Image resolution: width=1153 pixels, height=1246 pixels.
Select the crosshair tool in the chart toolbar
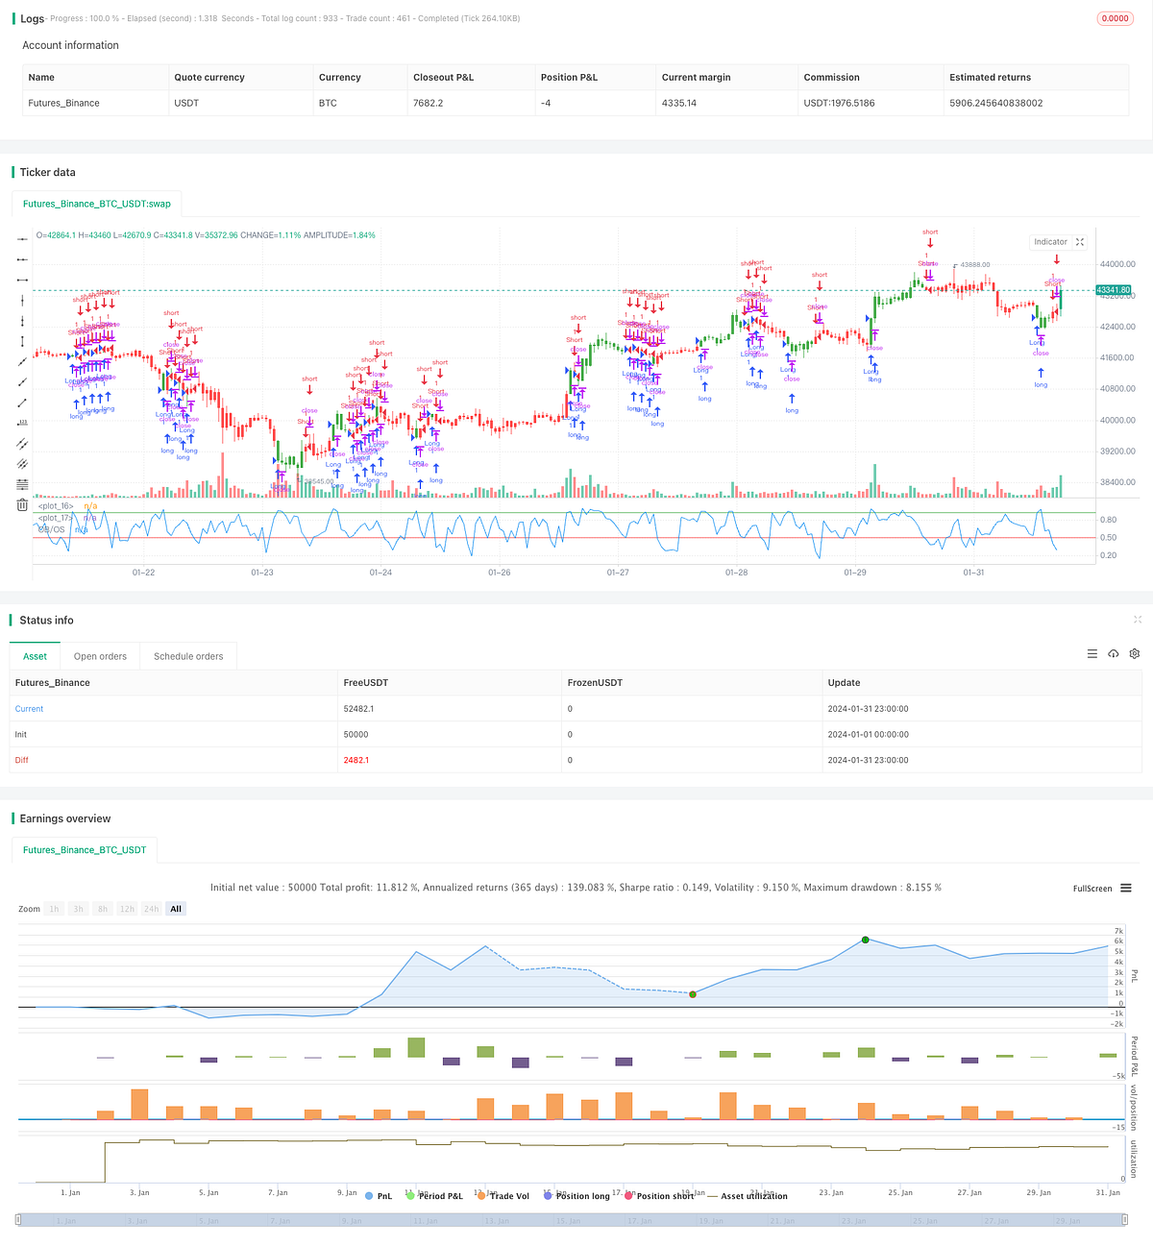pyautogui.click(x=21, y=238)
